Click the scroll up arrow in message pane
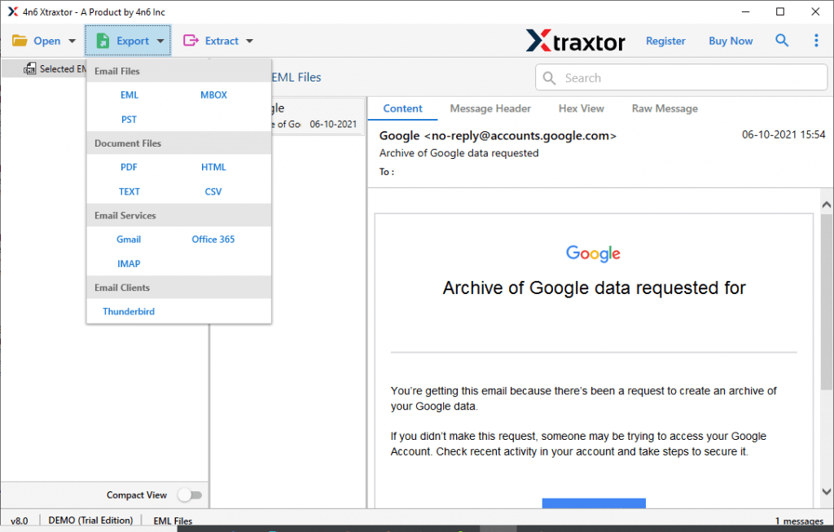This screenshot has width=834, height=532. coord(826,204)
